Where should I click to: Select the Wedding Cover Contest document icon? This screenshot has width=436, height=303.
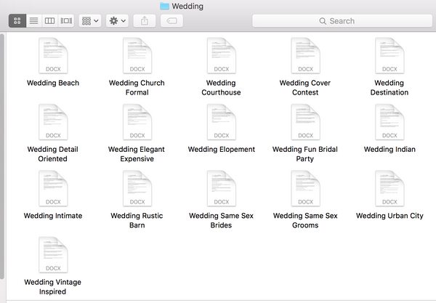click(x=306, y=56)
